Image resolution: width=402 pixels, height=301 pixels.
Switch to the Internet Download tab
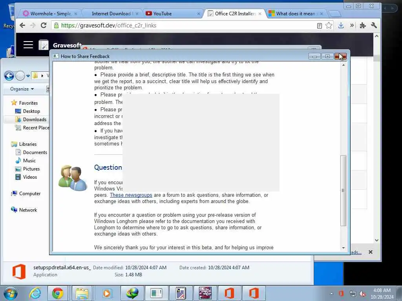111,14
